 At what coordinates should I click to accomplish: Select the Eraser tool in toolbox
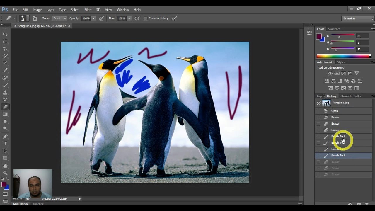click(5, 107)
